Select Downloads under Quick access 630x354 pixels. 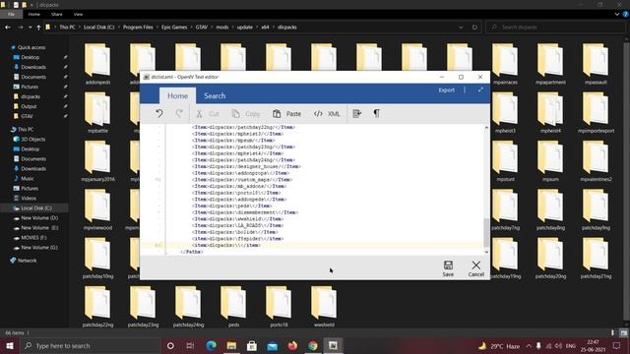tap(33, 67)
